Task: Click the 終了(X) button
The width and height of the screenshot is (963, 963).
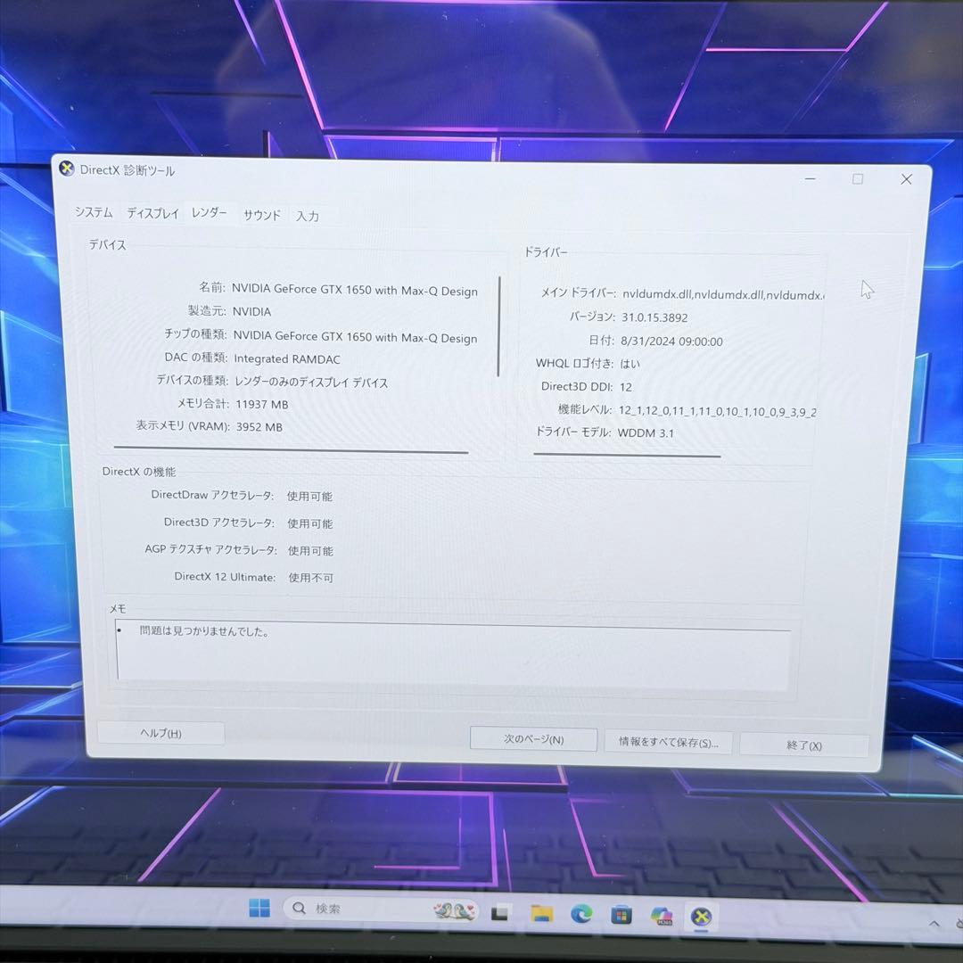Action: click(804, 745)
